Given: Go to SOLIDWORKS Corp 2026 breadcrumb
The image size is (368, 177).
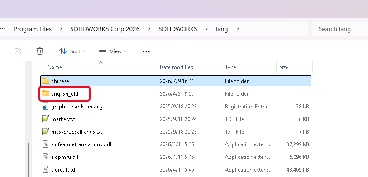Looking at the screenshot, I should 105,29.
